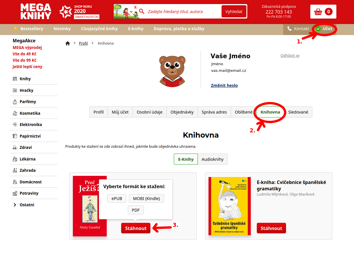Click the Vyhledat search button
354x259 pixels.
(234, 12)
